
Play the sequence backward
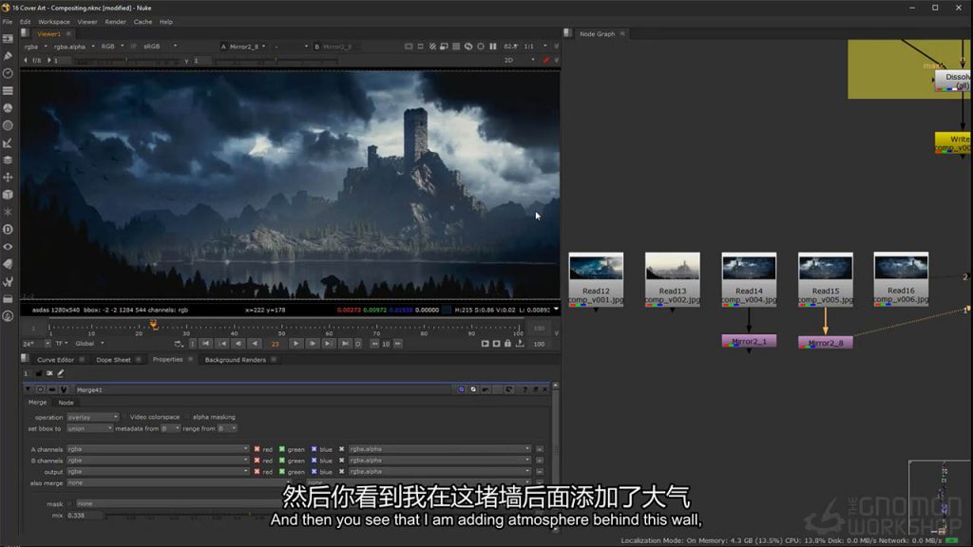[255, 344]
